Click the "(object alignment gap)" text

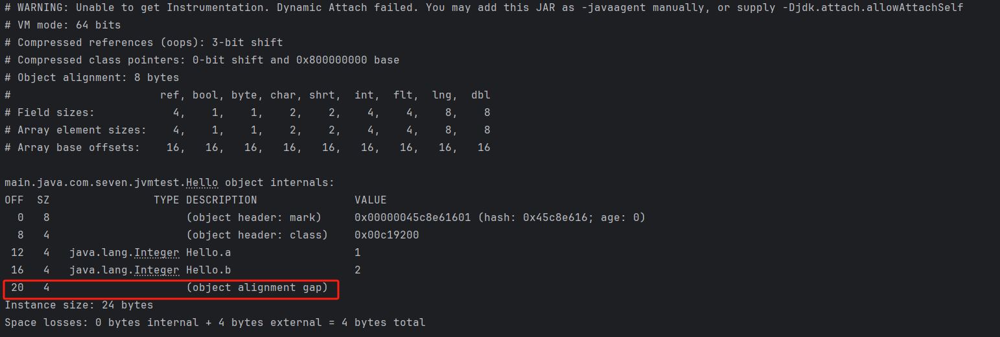[257, 288]
